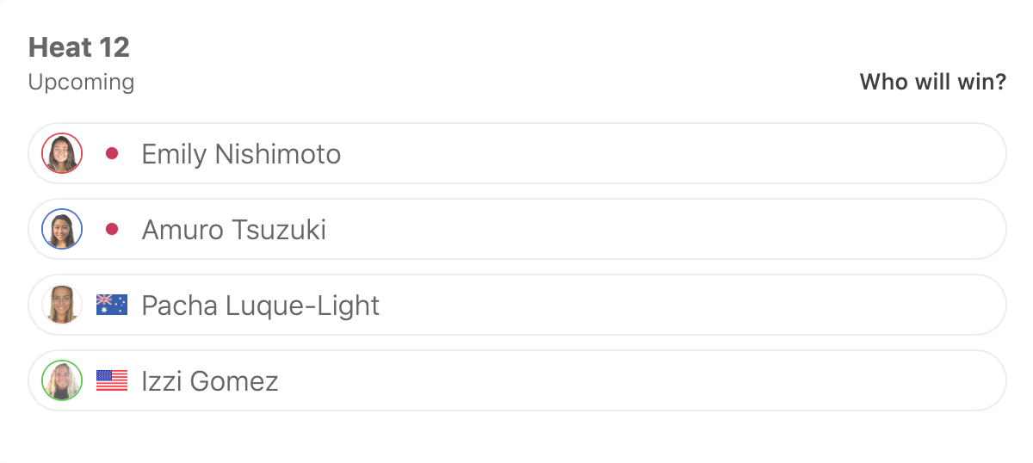Click the Japan flag beside Amuro Tsuzuki

112,230
